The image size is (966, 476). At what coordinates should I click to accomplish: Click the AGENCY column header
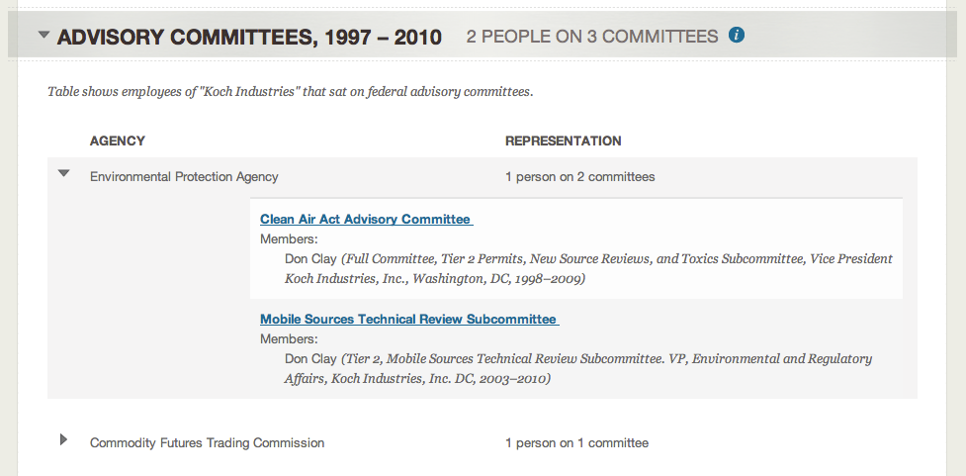tap(118, 141)
